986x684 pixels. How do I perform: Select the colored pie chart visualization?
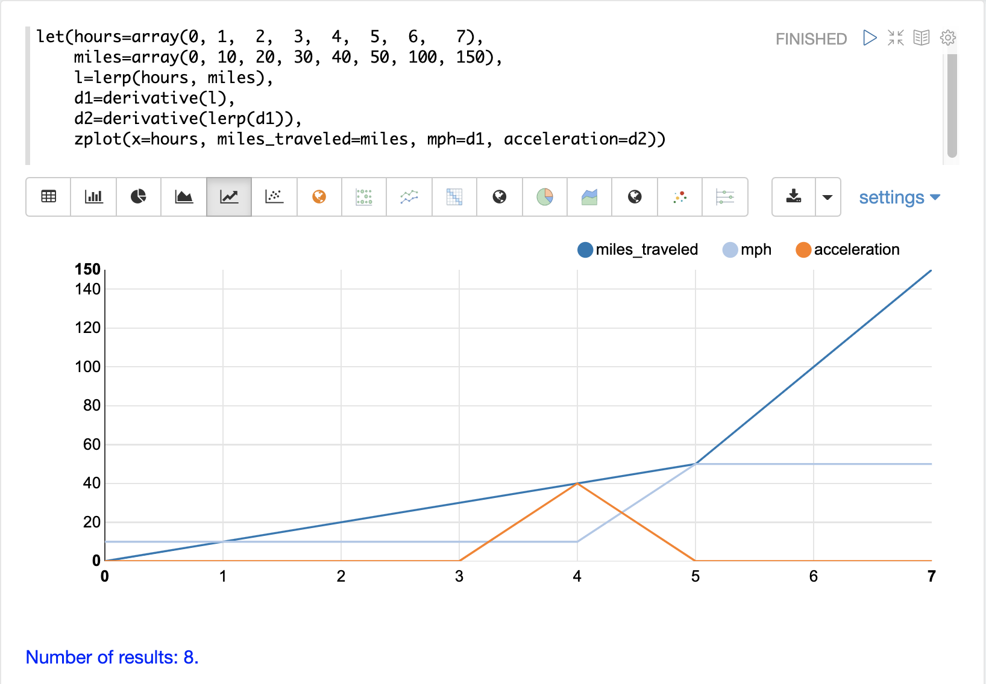[x=545, y=197]
